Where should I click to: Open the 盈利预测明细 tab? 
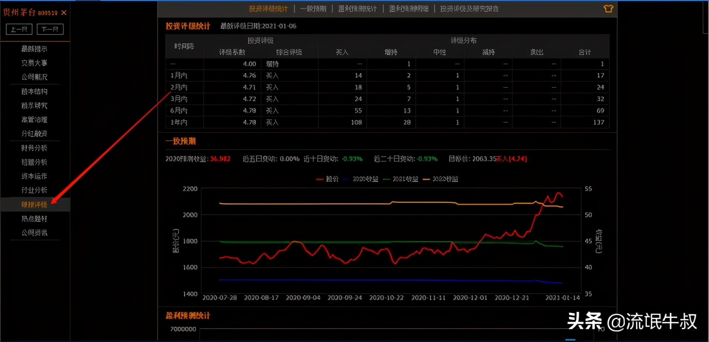[x=408, y=9]
